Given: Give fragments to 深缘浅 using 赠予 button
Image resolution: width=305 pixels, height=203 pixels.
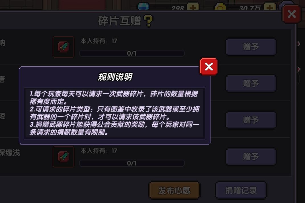Looking at the screenshot, I should [251, 157].
